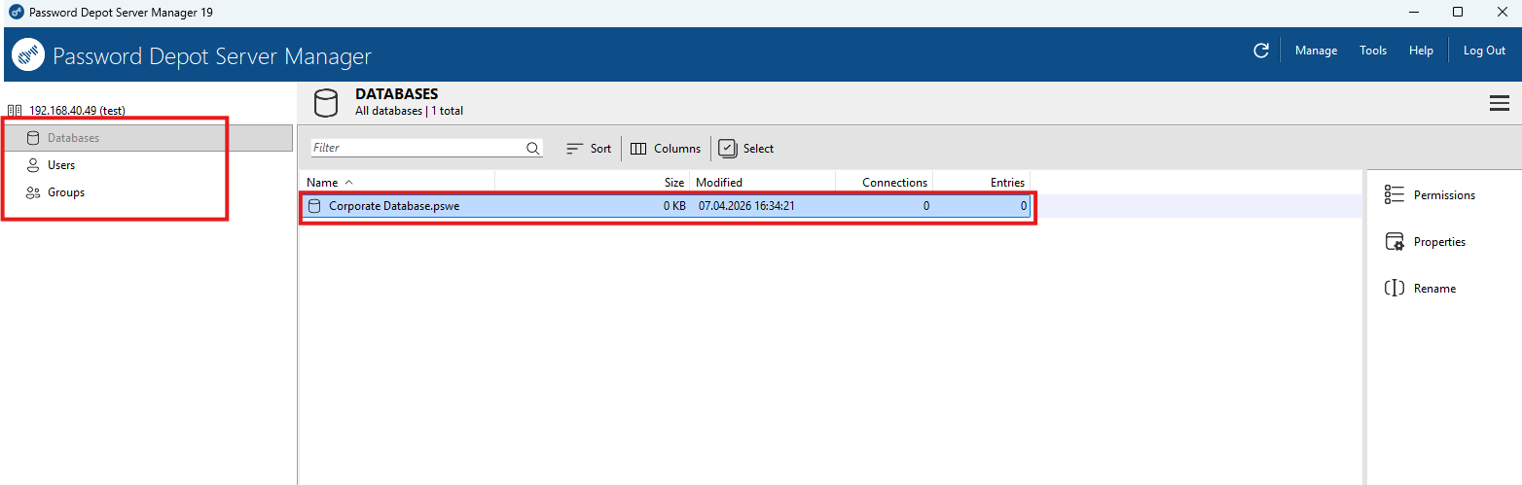The image size is (1522, 485).
Task: Sort by the Size column header
Action: 592,182
